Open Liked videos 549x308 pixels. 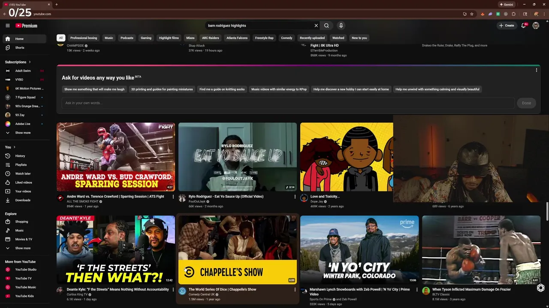point(25,183)
